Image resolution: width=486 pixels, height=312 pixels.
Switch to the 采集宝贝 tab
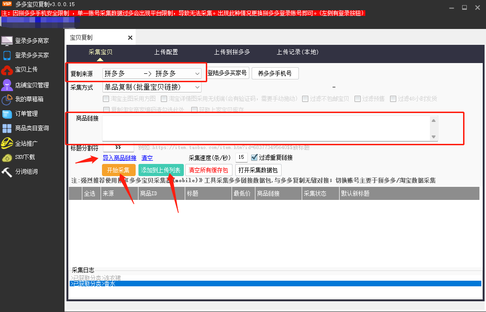pos(101,52)
